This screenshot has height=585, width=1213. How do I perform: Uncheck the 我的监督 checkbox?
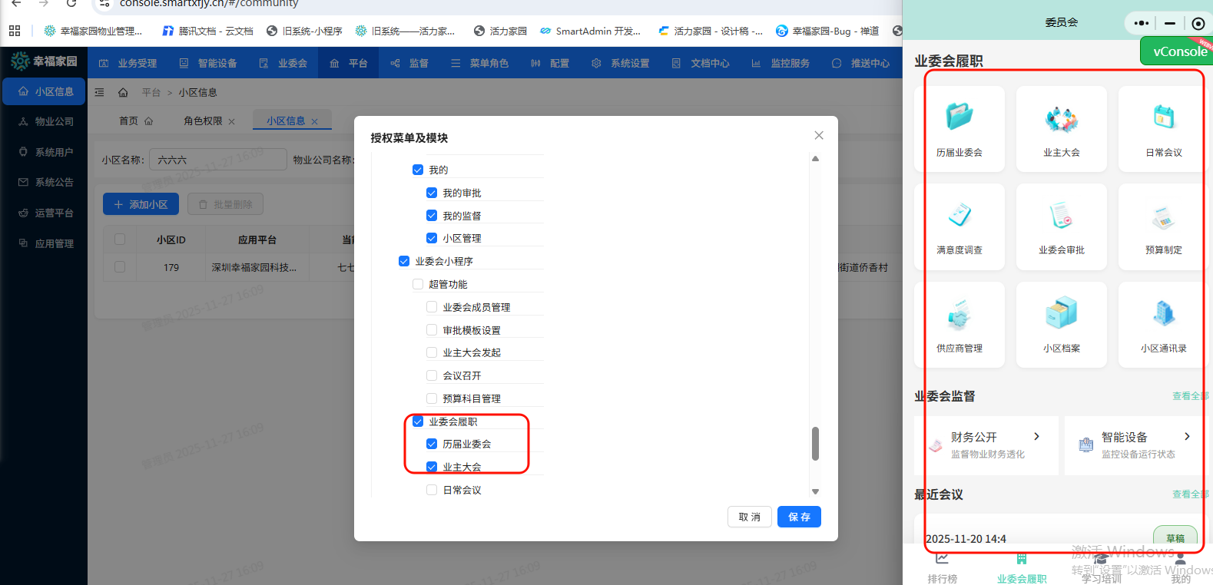click(x=432, y=216)
